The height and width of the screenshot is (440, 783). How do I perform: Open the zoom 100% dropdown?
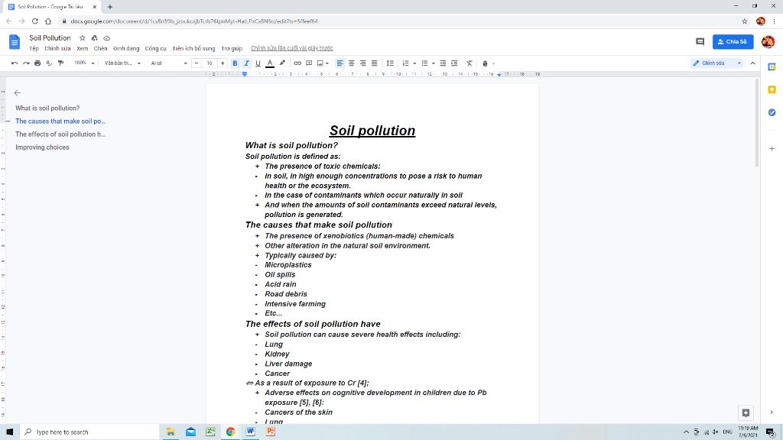84,63
